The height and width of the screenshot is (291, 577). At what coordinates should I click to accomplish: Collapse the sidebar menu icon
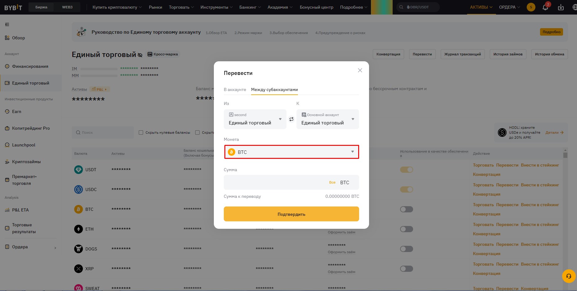tap(7, 24)
